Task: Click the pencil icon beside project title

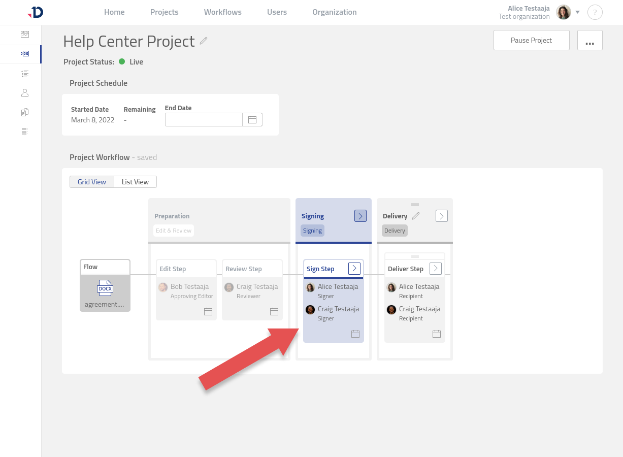Action: (x=204, y=41)
